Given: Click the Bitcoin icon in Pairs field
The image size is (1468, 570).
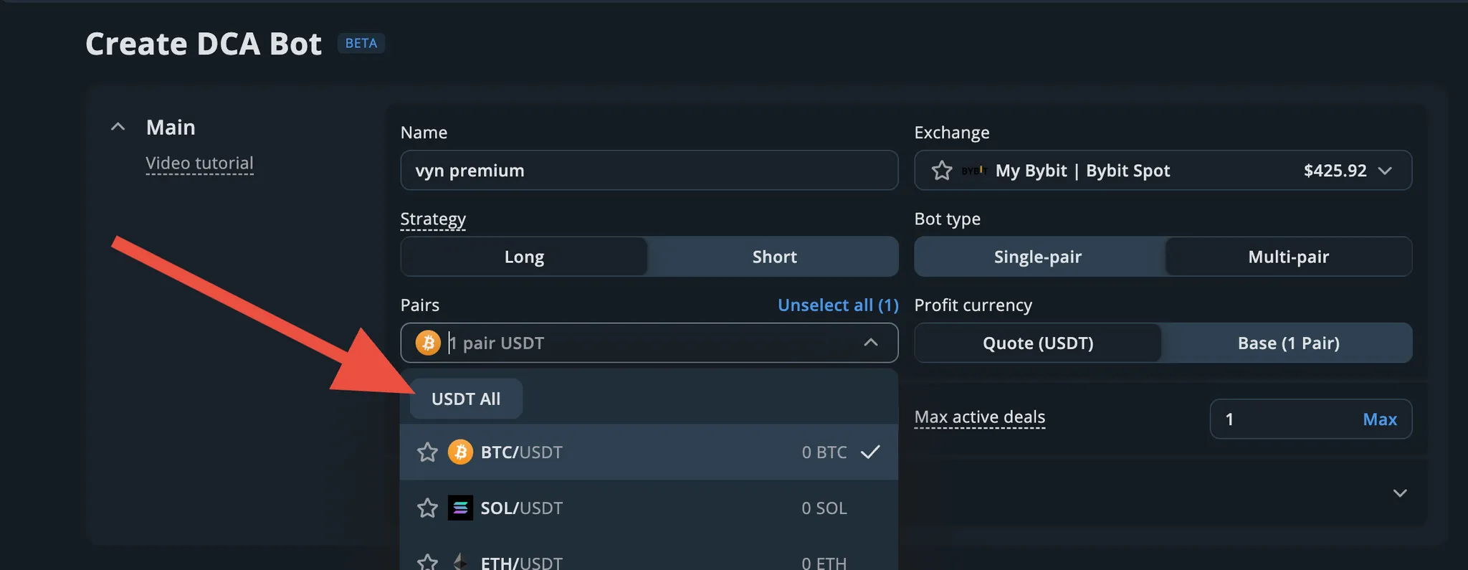Looking at the screenshot, I should [x=428, y=343].
